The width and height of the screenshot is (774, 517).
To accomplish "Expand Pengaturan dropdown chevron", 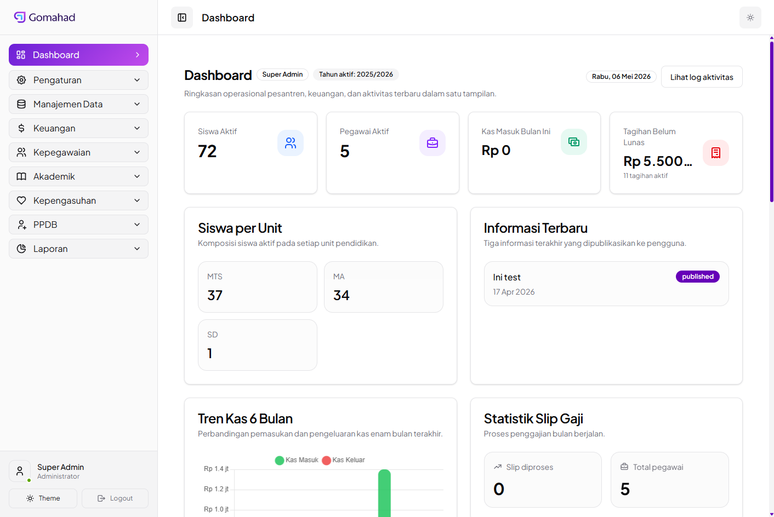I will coord(137,80).
